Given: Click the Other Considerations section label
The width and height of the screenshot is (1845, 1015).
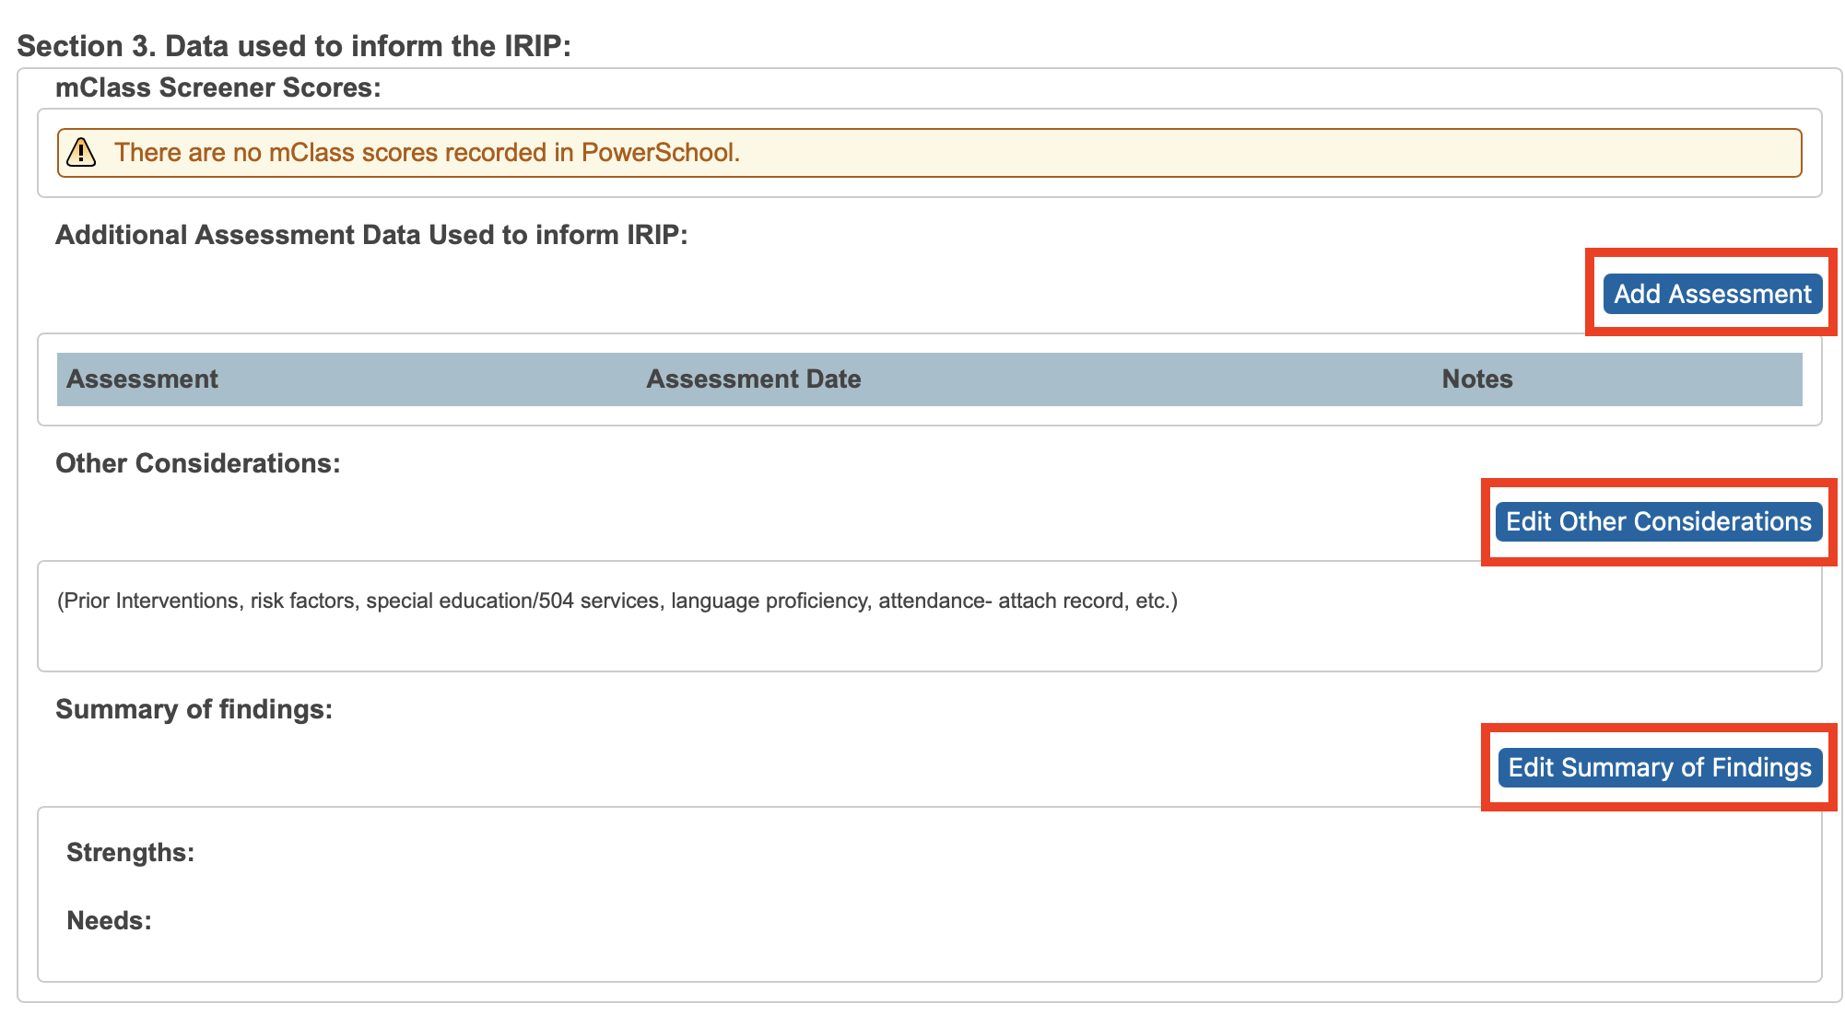Looking at the screenshot, I should coord(198,463).
